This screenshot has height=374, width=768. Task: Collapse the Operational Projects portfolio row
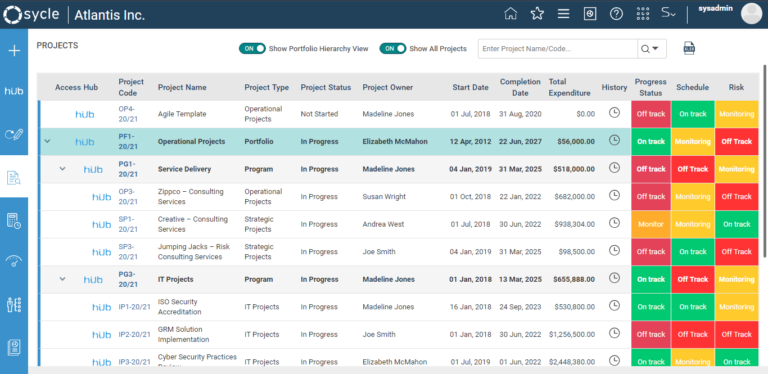(47, 141)
